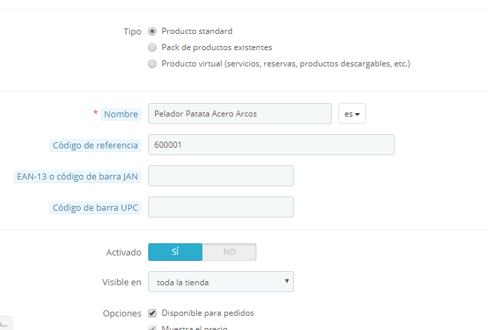Click the EAN-13 o código de barra JAN label
This screenshot has width=488, height=330.
pyautogui.click(x=77, y=176)
